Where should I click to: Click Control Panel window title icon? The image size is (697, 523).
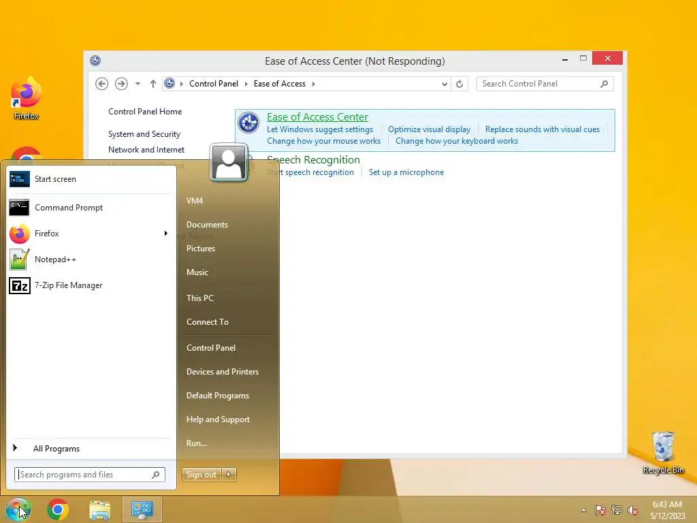(x=95, y=61)
